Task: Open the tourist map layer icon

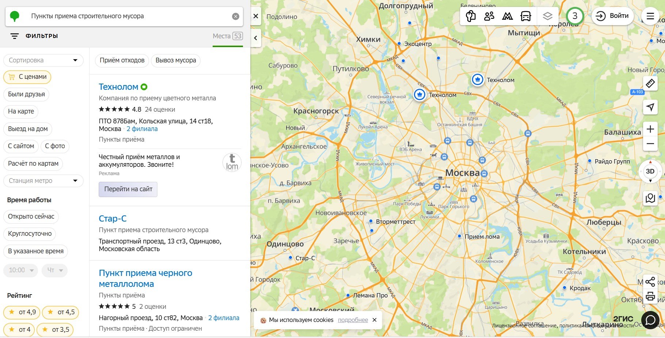Action: [471, 16]
